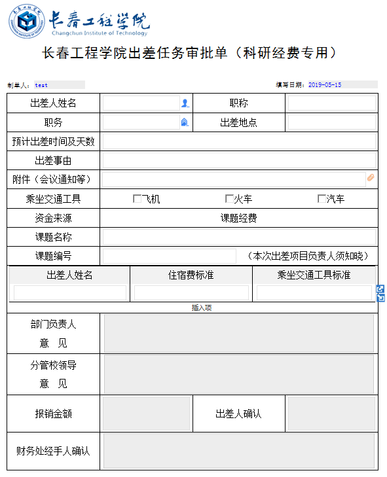Click the attachment upload field for 附件
The width and height of the screenshot is (387, 477).
pos(234,179)
